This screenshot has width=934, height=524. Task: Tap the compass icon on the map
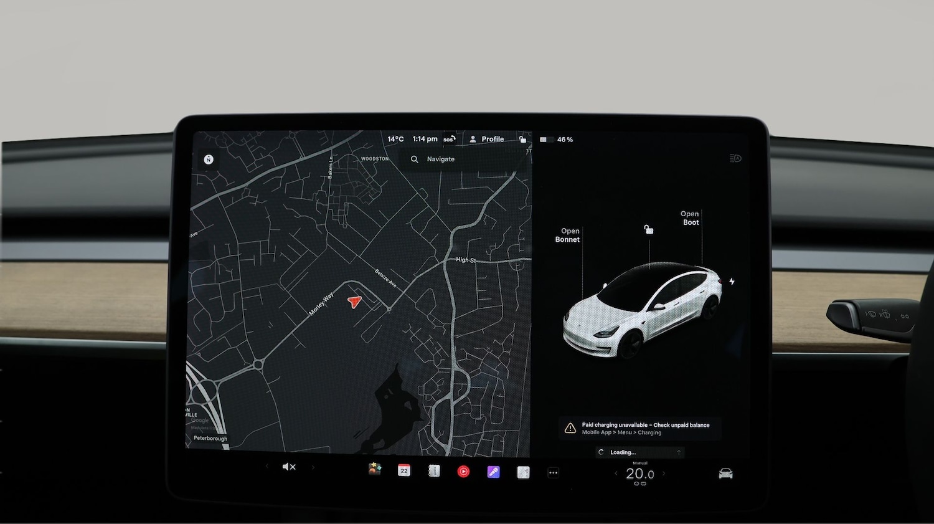tap(208, 159)
